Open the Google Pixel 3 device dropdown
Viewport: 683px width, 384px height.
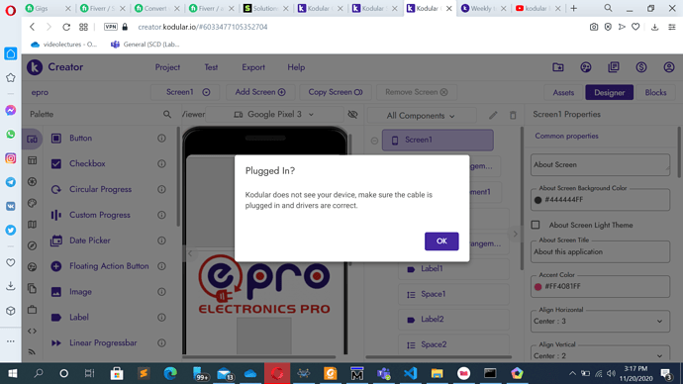click(274, 115)
